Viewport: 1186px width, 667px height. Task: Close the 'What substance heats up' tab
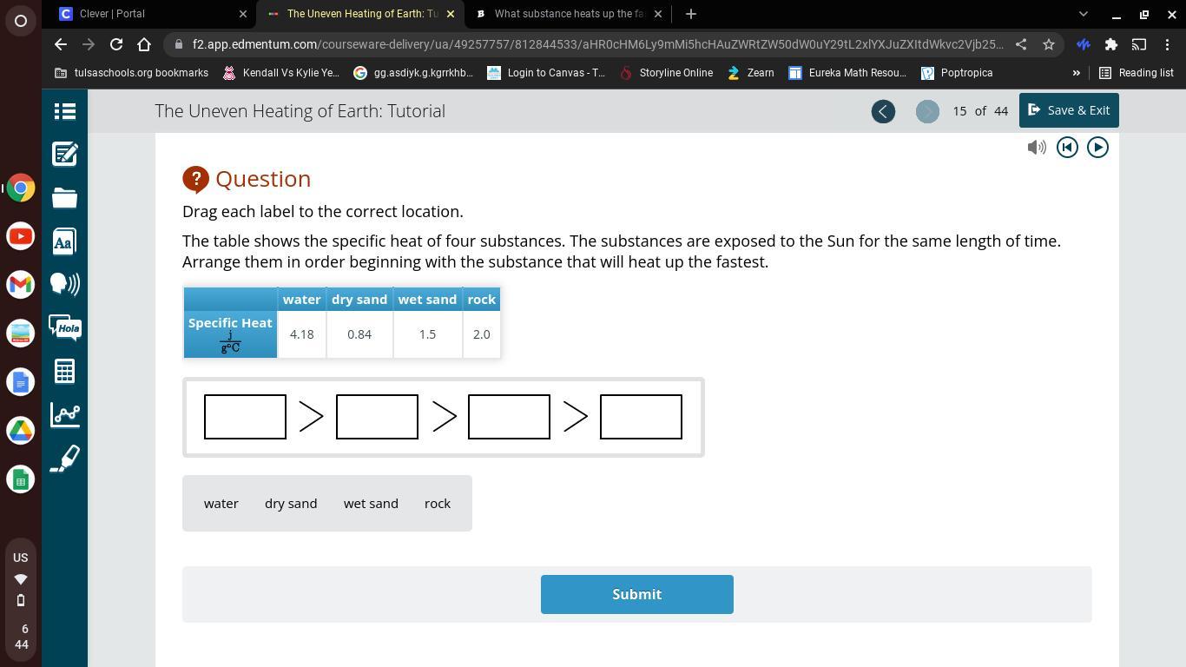[x=657, y=14]
